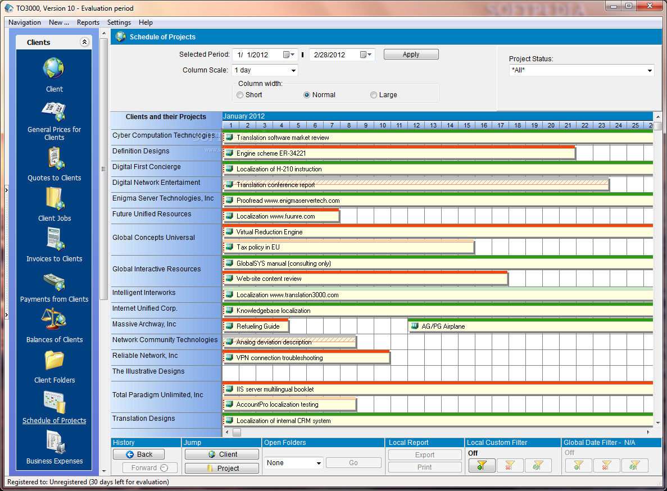Image resolution: width=667 pixels, height=491 pixels.
Task: Click the Apply button
Action: point(411,54)
